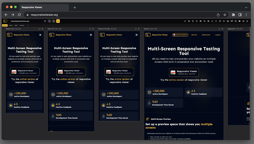The height and width of the screenshot is (144, 254).
Task: Click online version link in iPhone 14 Pro Max preview
Action: click(122, 79)
